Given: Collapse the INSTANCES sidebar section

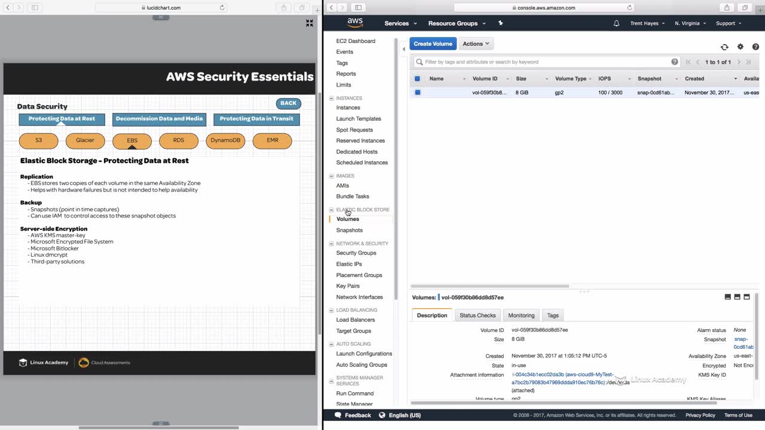Looking at the screenshot, I should pyautogui.click(x=332, y=98).
